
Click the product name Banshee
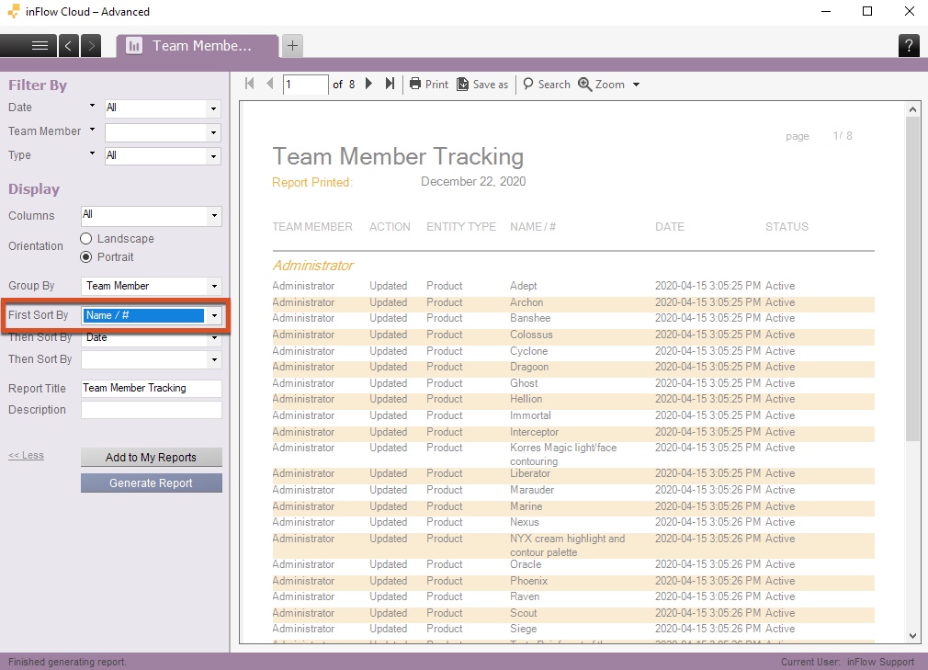[x=530, y=318]
